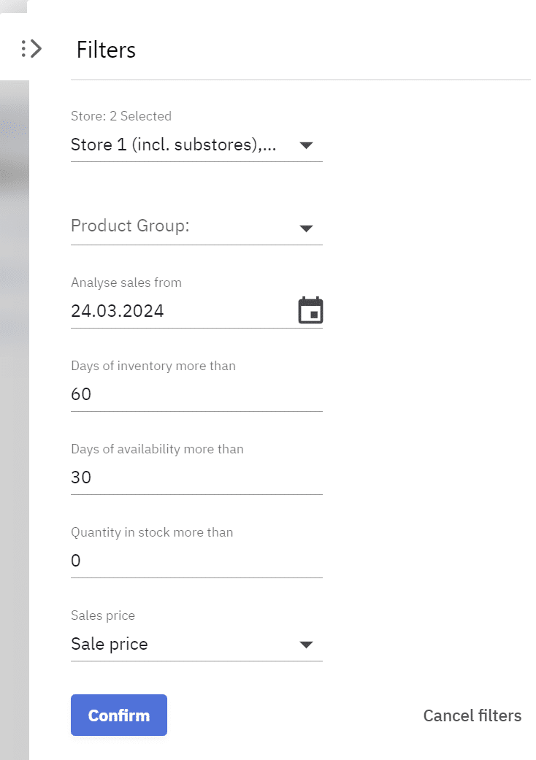Click the 'Analyse sales from' label
The width and height of the screenshot is (536, 760).
click(x=126, y=283)
